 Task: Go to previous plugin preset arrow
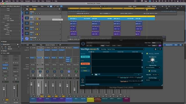tap(88, 46)
